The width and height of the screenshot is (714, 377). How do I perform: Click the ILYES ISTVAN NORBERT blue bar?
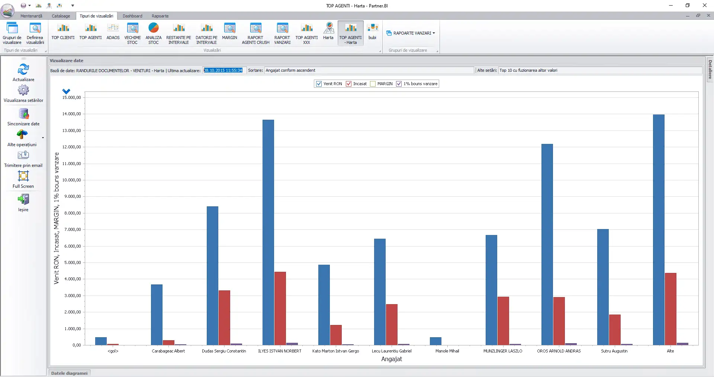pyautogui.click(x=268, y=232)
